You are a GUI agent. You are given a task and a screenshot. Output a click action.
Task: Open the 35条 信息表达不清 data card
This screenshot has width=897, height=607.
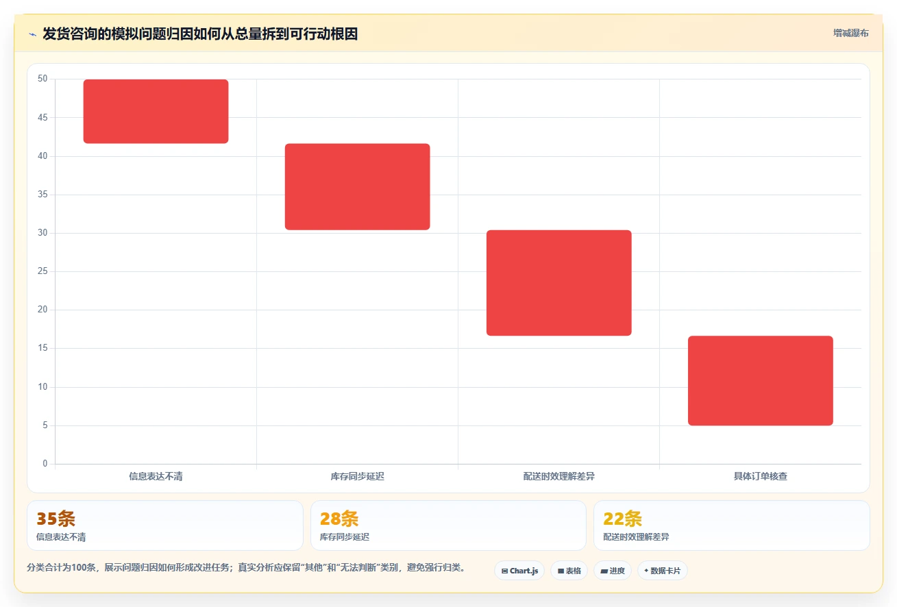(165, 525)
